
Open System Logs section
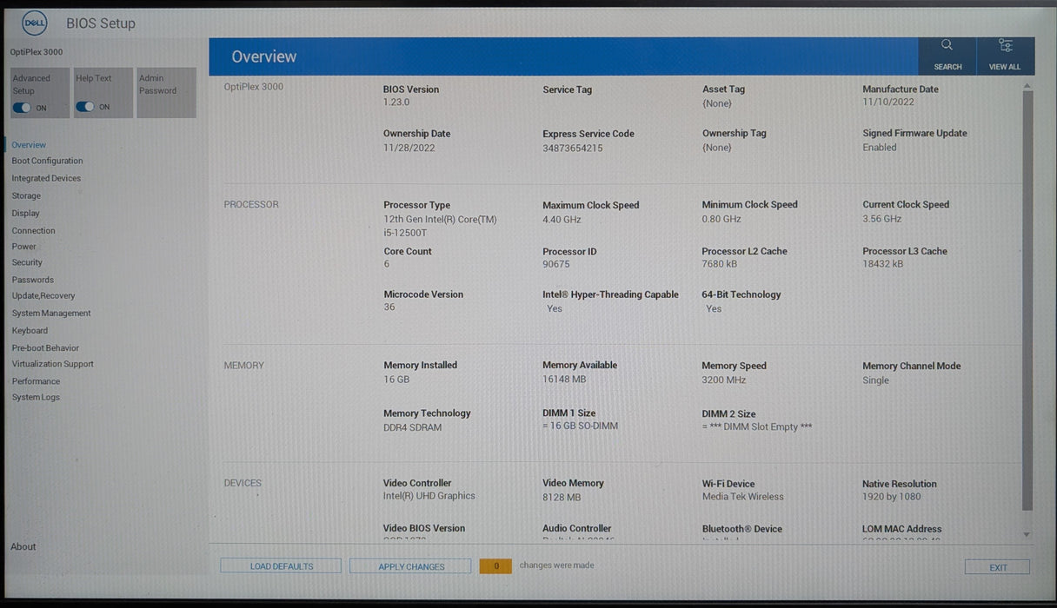tap(36, 397)
